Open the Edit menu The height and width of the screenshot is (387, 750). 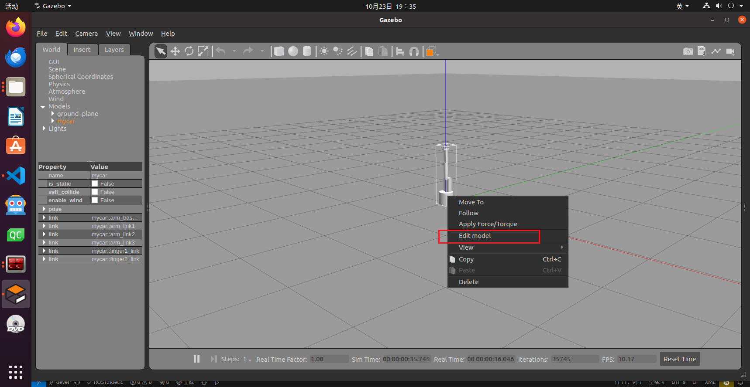point(61,34)
